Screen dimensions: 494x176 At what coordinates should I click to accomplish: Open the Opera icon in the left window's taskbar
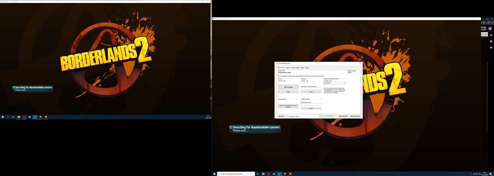tap(24, 117)
